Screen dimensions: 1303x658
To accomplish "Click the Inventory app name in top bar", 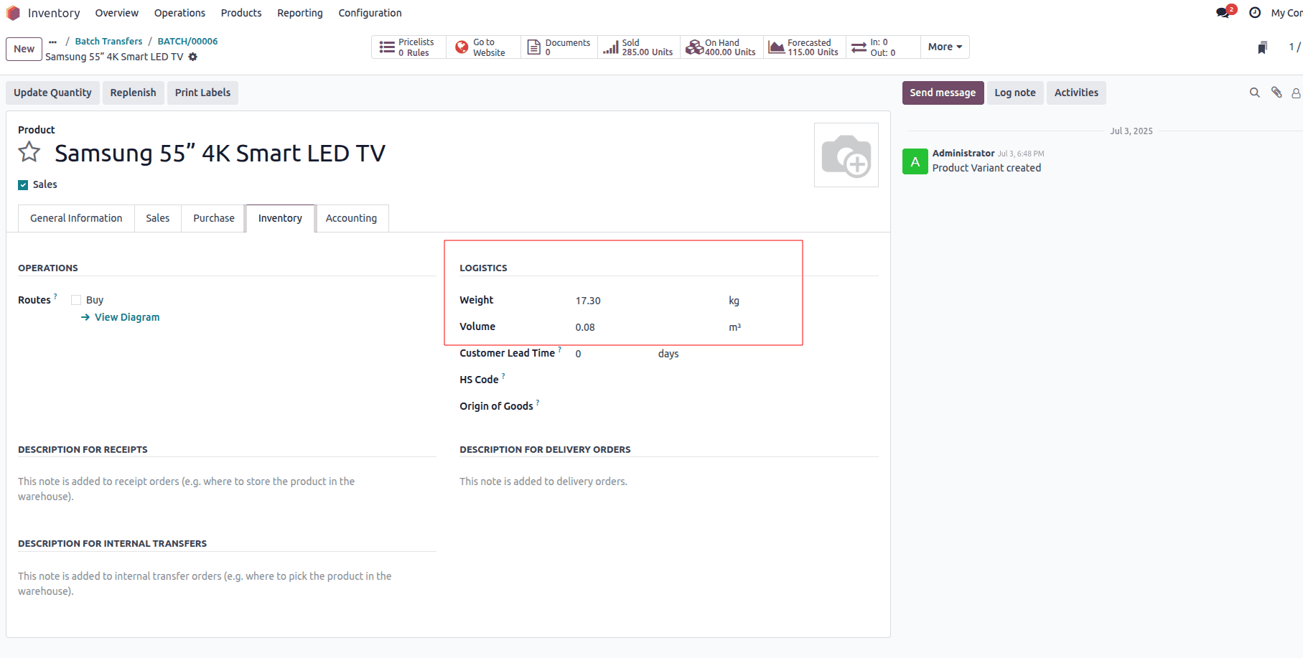I will point(54,13).
